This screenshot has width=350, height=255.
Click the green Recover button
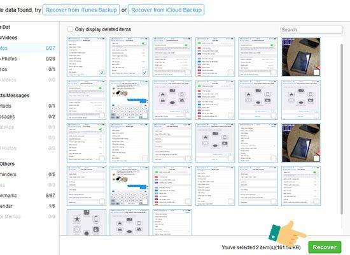[x=325, y=247]
